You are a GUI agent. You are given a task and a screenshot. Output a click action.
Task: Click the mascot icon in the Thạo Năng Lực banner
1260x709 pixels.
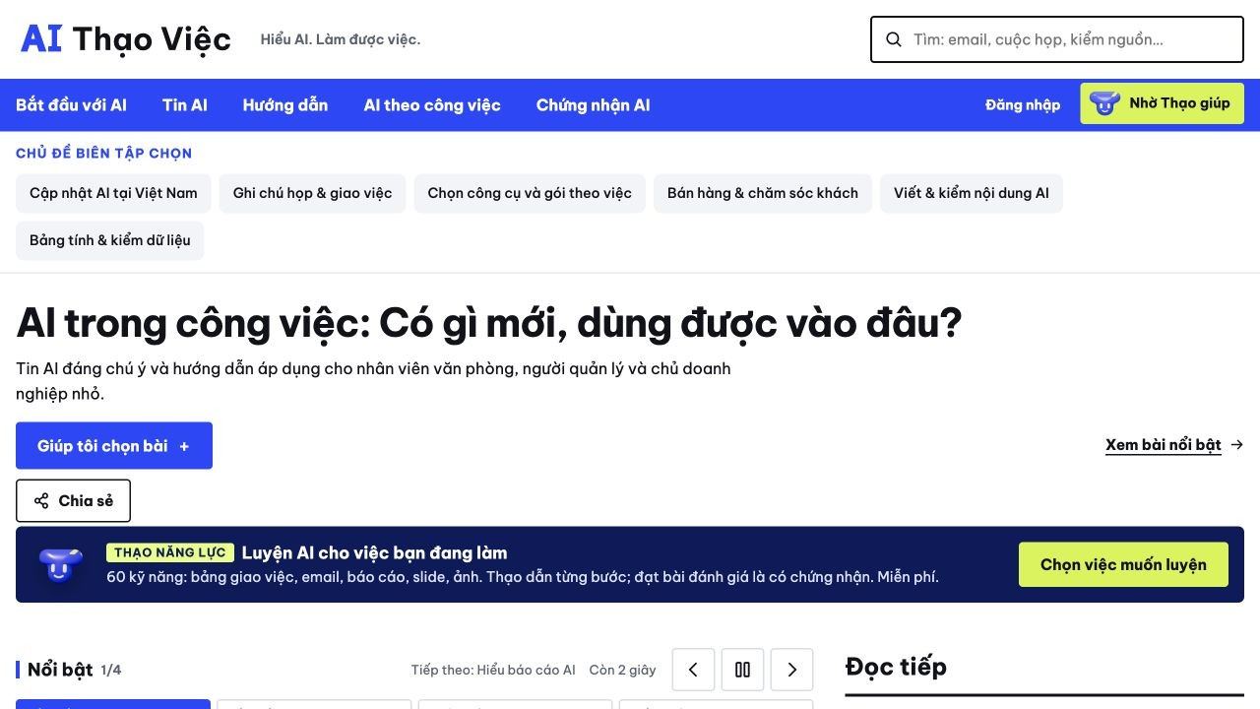click(x=61, y=564)
